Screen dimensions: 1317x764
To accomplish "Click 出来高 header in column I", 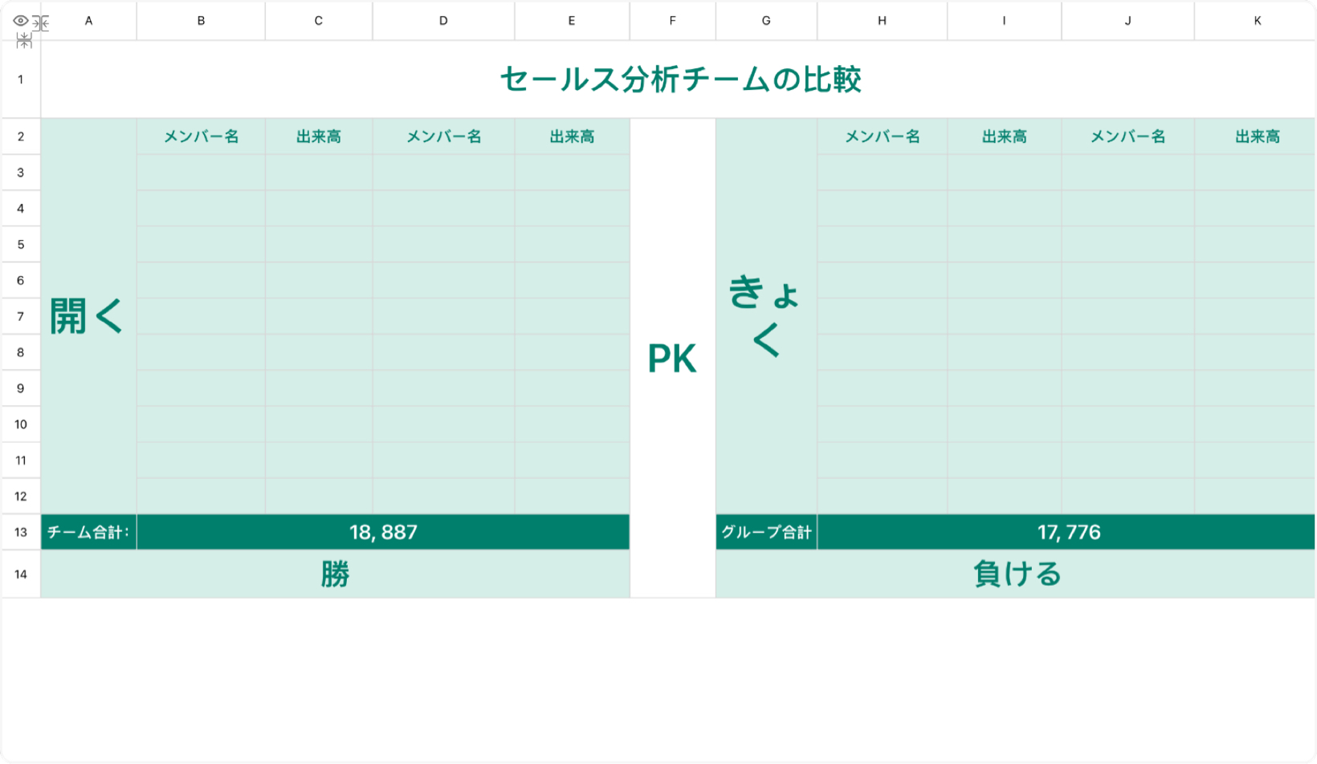I will [1004, 136].
